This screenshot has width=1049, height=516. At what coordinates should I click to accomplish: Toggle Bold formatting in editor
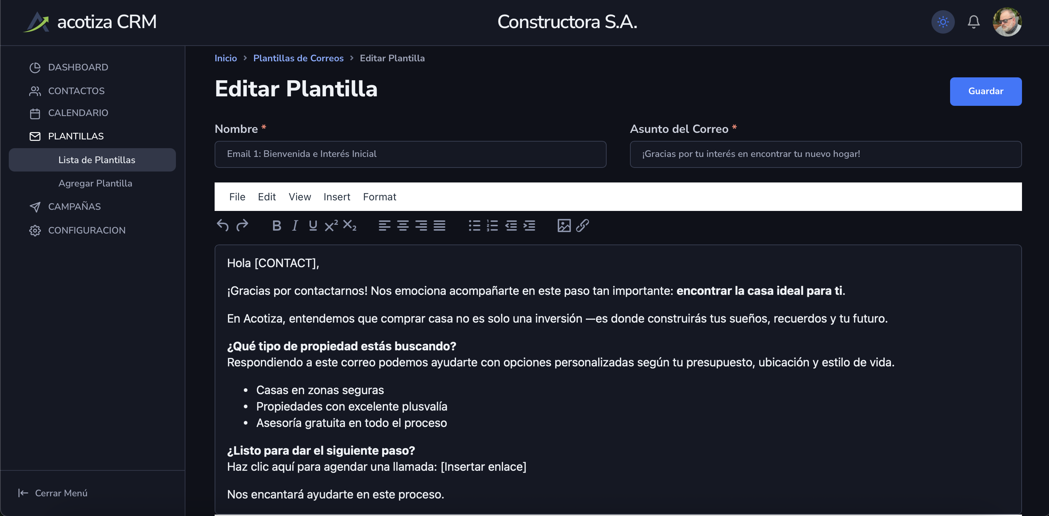click(277, 225)
